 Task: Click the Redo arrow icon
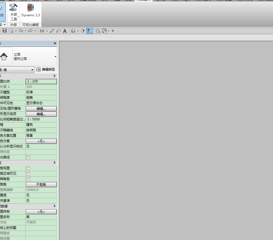point(30,31)
